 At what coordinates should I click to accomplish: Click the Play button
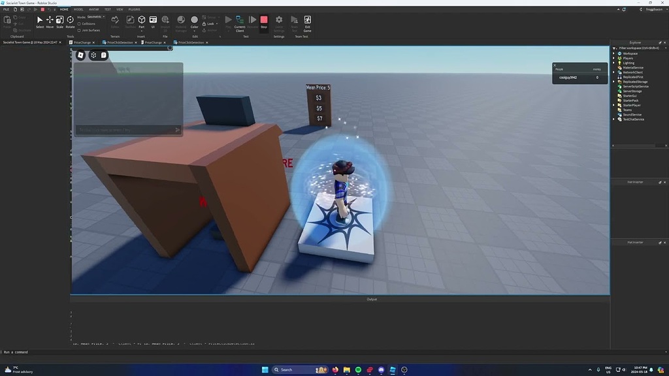[x=228, y=20]
